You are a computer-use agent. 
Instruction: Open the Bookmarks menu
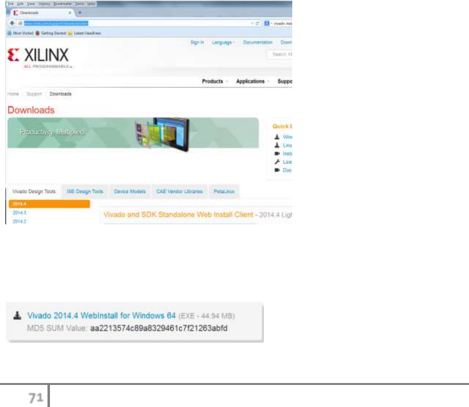[62, 3]
